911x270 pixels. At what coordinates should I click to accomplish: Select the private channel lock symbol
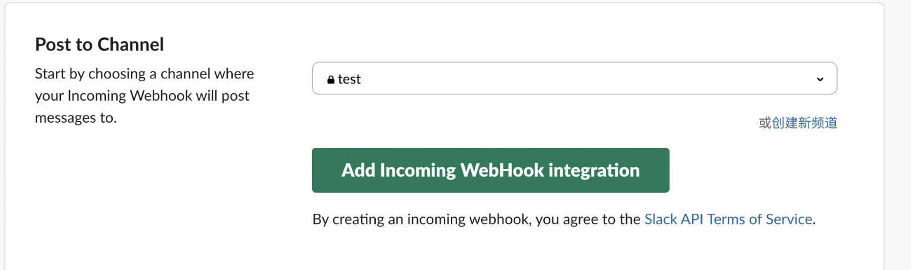point(331,80)
